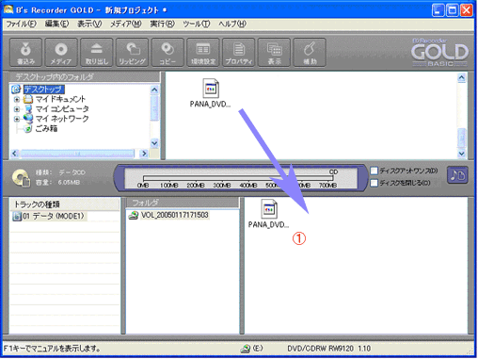Expand the マイ コンピュータ tree node

tap(17, 109)
